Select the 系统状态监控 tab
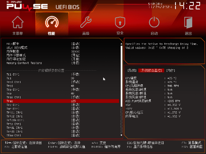 click(x=151, y=71)
